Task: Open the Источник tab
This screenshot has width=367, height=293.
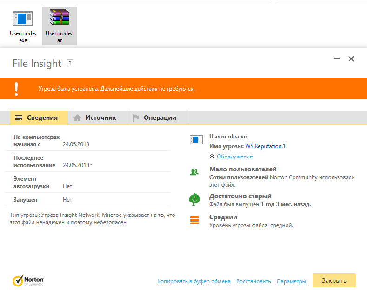Action: click(x=98, y=117)
